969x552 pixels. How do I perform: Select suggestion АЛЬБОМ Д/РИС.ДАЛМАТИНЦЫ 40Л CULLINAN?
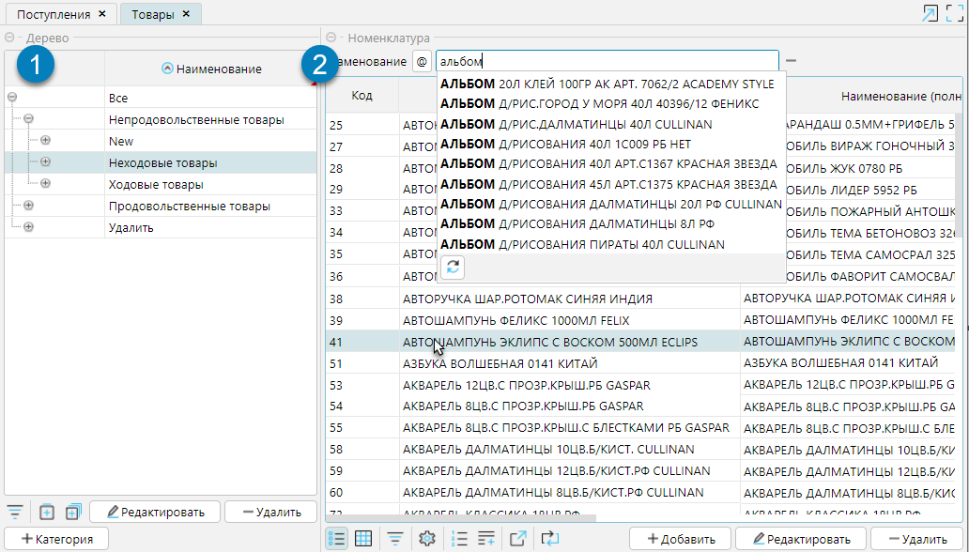[x=576, y=124]
